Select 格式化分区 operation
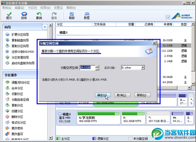The width and height of the screenshot is (196, 142). pyautogui.click(x=16, y=122)
